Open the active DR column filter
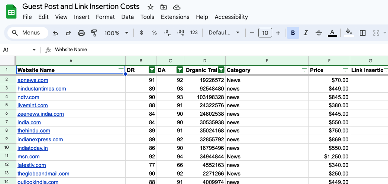 coord(152,70)
